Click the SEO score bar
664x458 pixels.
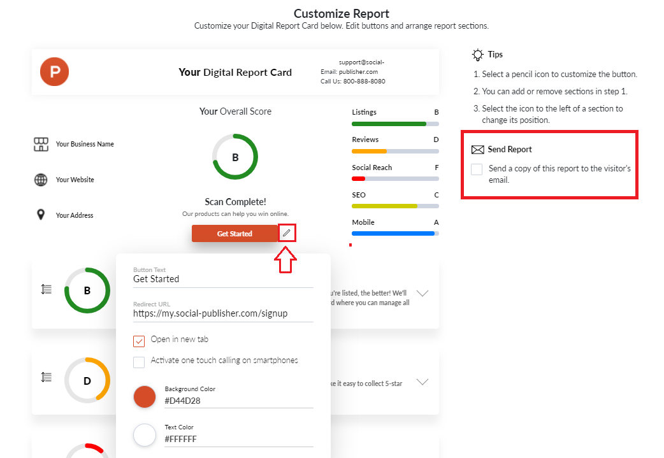pyautogui.click(x=395, y=206)
